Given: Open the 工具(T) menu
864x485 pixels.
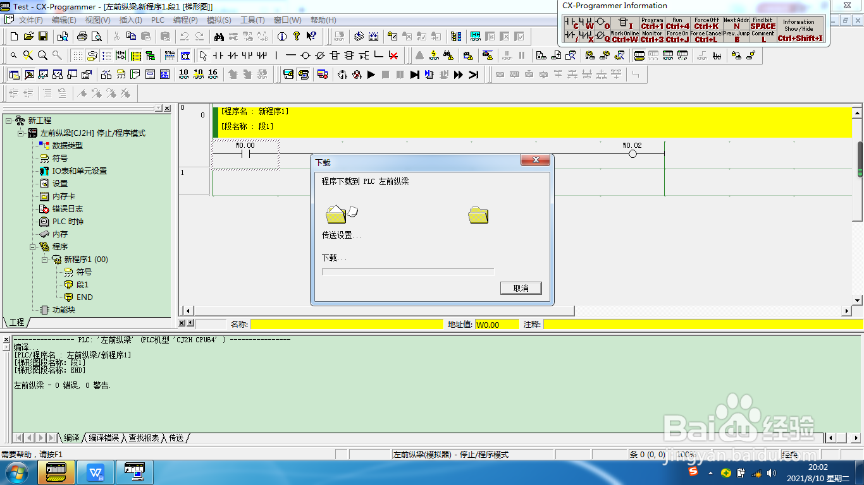Looking at the screenshot, I should [252, 20].
